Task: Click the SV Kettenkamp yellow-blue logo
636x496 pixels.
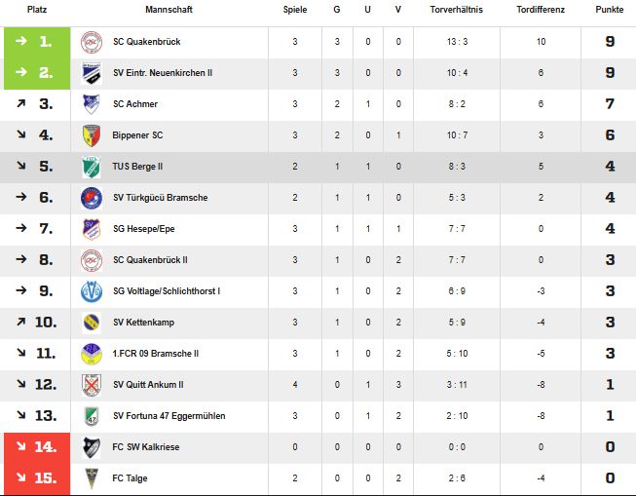Action: 92,323
